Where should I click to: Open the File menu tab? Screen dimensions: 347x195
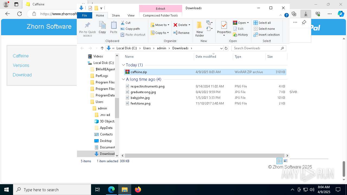pos(85,15)
